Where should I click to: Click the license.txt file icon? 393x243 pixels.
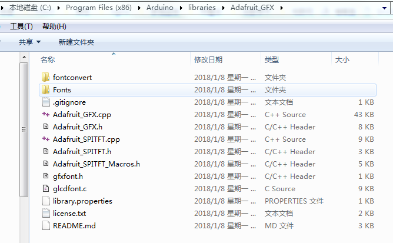(x=46, y=213)
